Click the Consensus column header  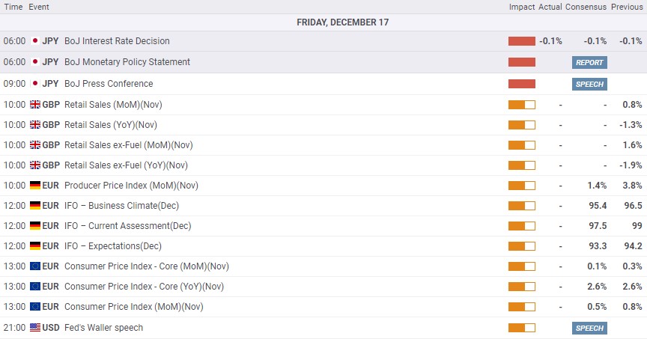click(586, 7)
